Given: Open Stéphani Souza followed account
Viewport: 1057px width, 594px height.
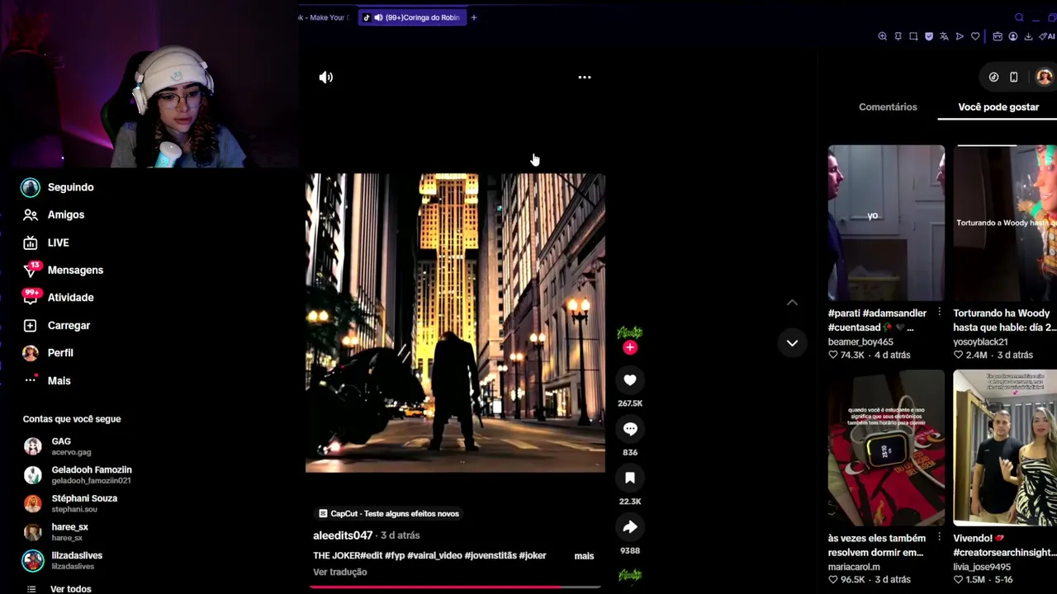Looking at the screenshot, I should pos(70,503).
